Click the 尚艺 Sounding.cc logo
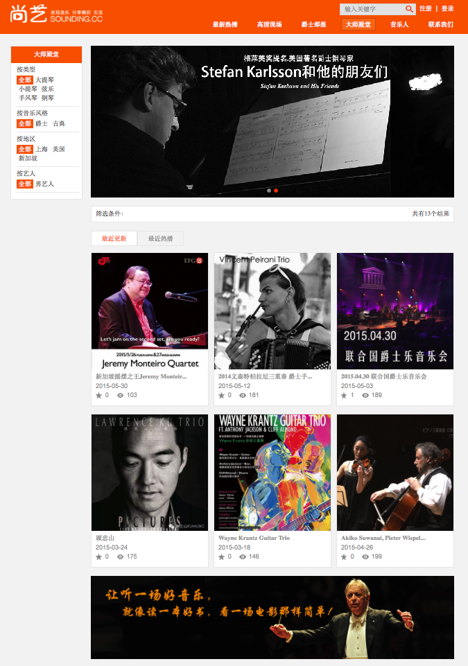This screenshot has width=468, height=666. point(57,14)
